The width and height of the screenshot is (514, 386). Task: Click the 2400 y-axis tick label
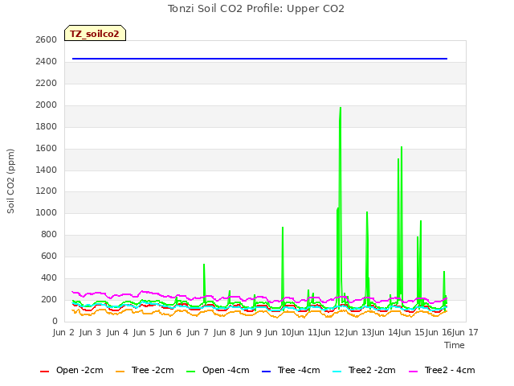pyautogui.click(x=47, y=61)
